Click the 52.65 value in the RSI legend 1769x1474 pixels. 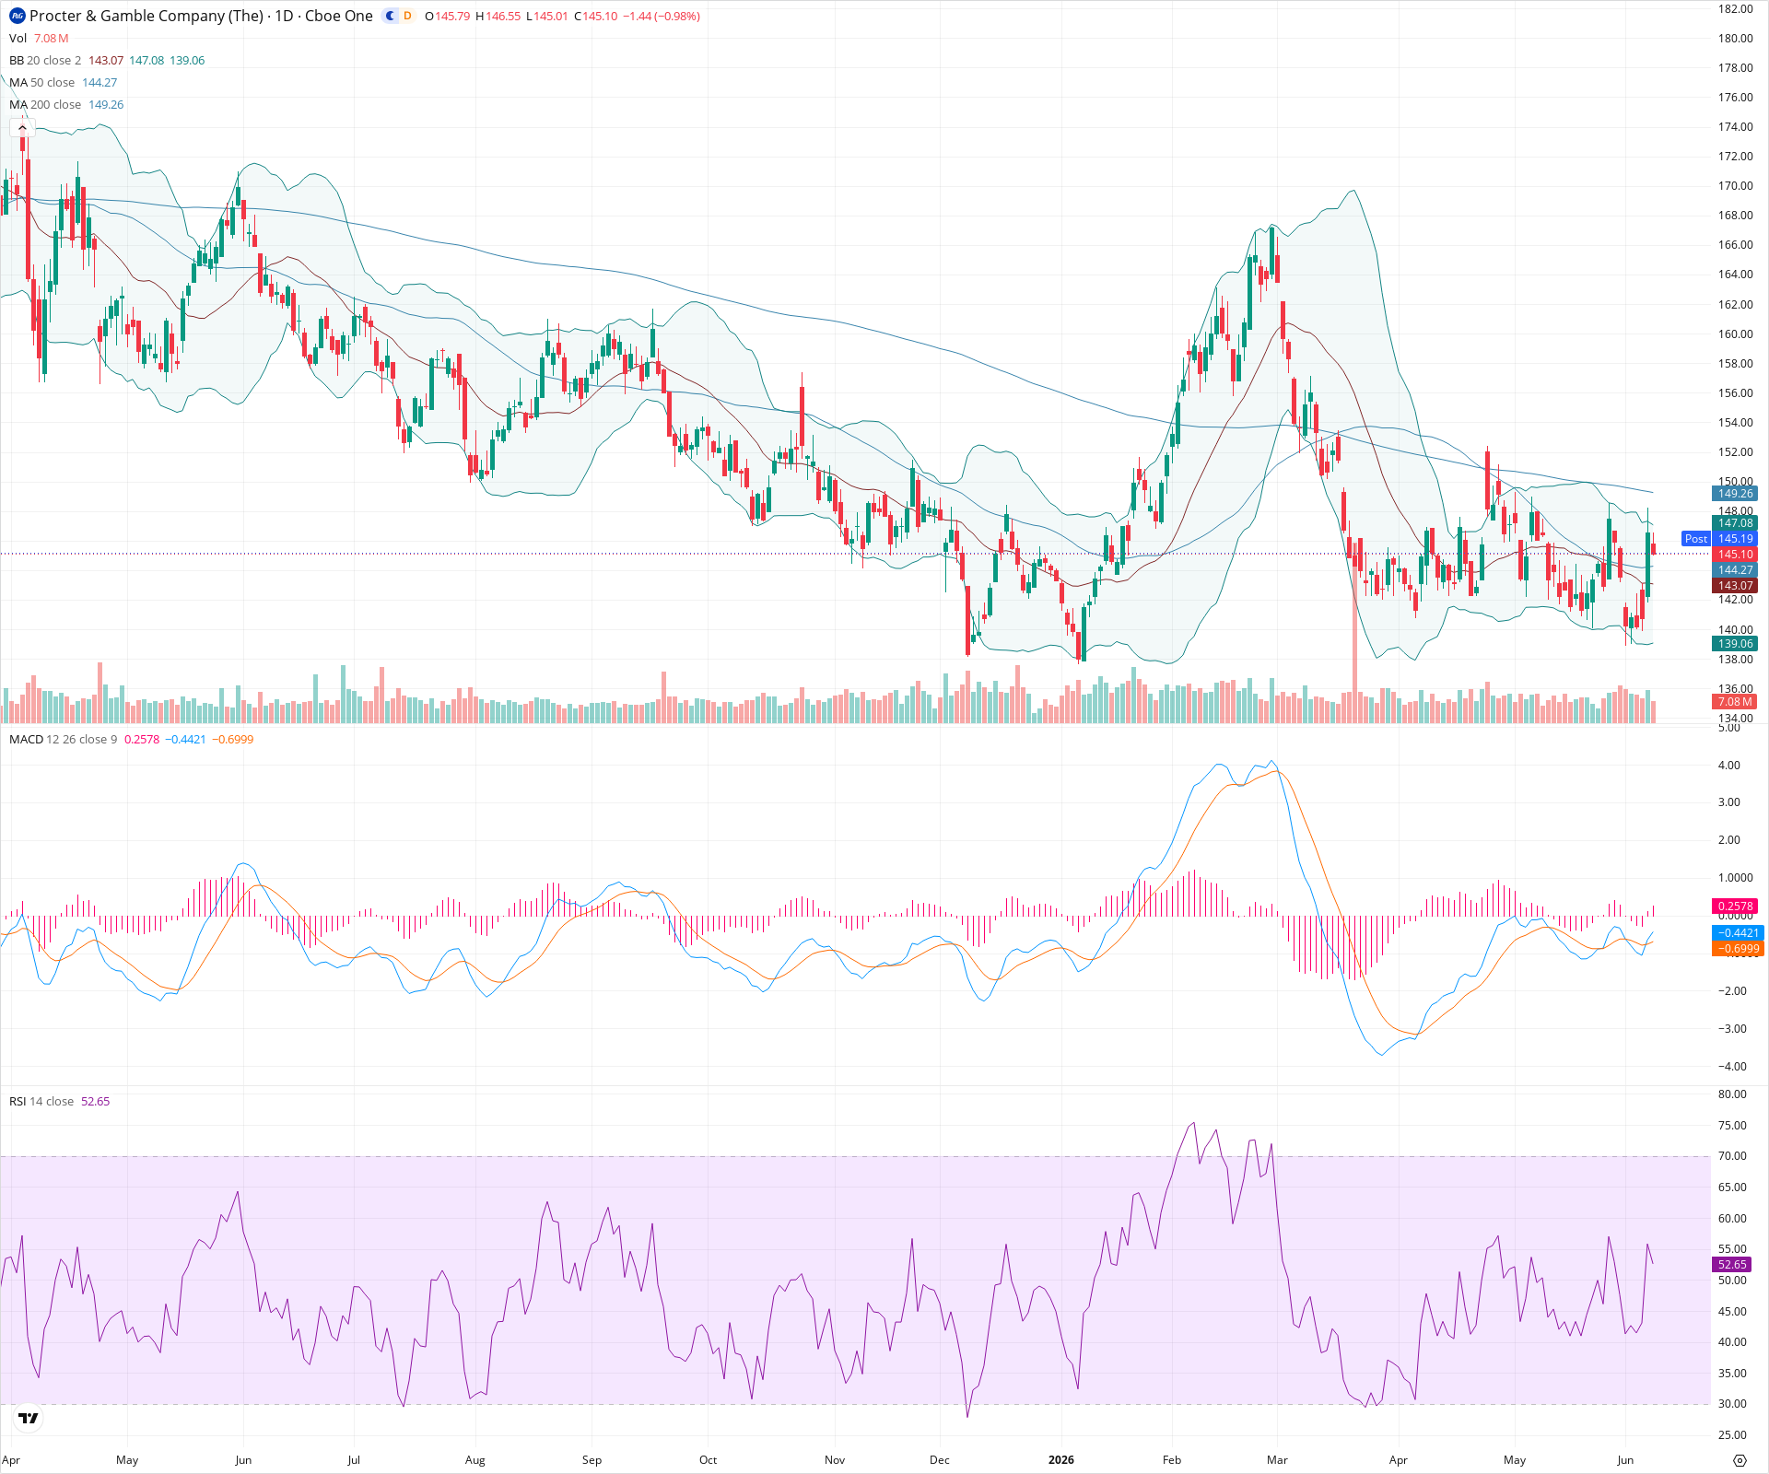96,1102
